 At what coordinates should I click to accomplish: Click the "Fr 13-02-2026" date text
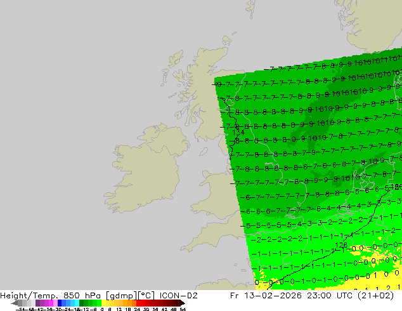point(266,296)
